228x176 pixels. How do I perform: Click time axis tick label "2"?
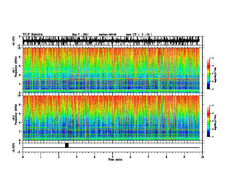pyautogui.click(x=59, y=157)
